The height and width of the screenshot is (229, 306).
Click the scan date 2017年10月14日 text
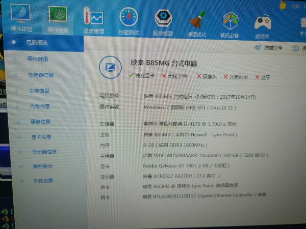pyautogui.click(x=238, y=97)
